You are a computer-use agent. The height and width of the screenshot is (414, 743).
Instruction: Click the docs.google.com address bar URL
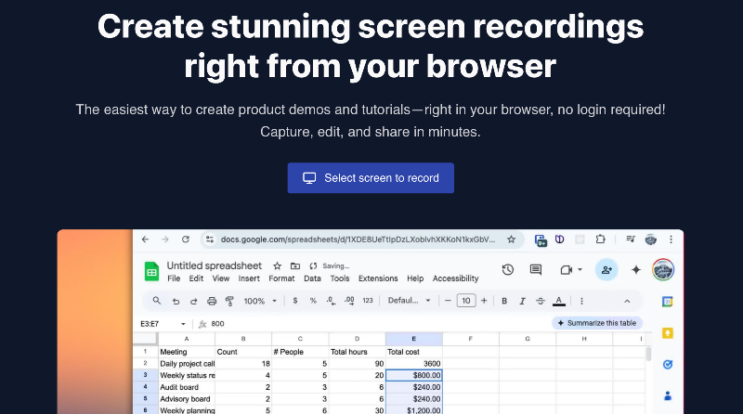(358, 239)
